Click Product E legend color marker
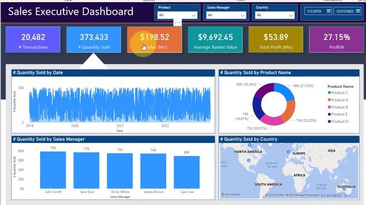This screenshot has height=205, width=366. coord(329,114)
